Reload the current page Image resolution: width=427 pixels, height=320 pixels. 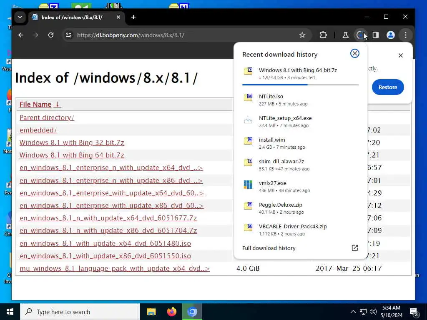point(51,35)
